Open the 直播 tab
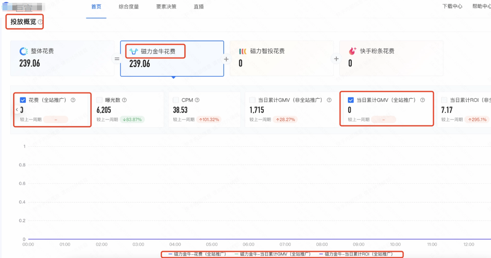The height and width of the screenshot is (258, 491). click(x=198, y=7)
